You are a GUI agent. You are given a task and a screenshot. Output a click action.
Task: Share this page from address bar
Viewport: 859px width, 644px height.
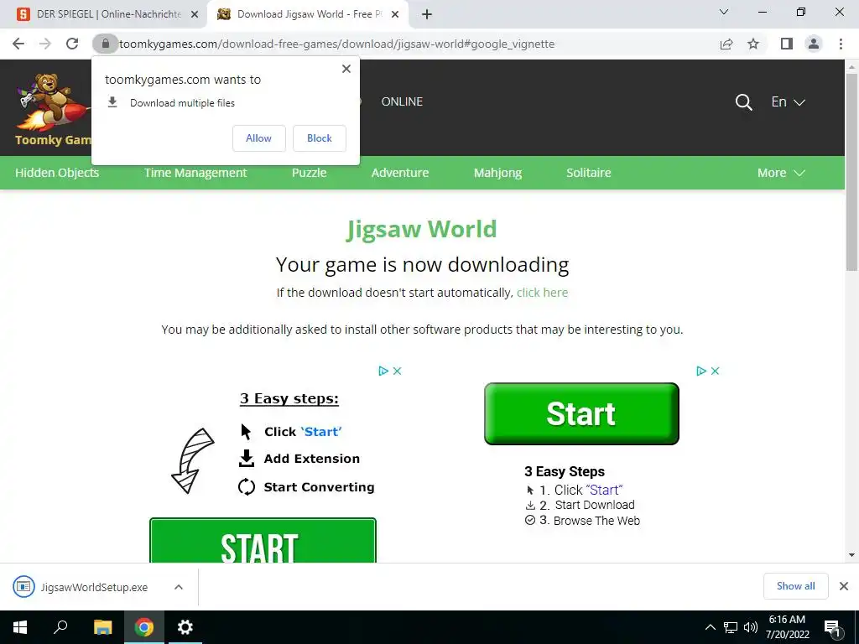(x=726, y=44)
